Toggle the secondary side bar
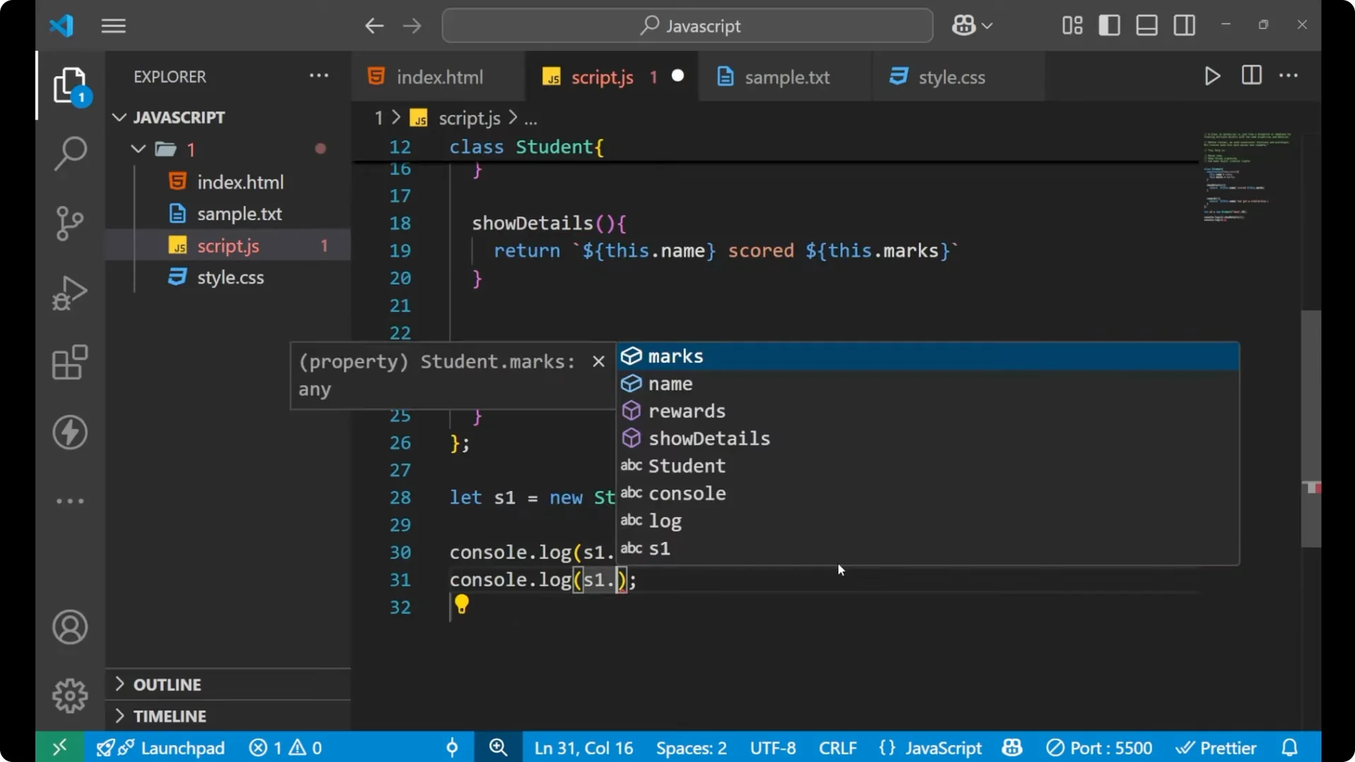1355x762 pixels. click(x=1184, y=25)
